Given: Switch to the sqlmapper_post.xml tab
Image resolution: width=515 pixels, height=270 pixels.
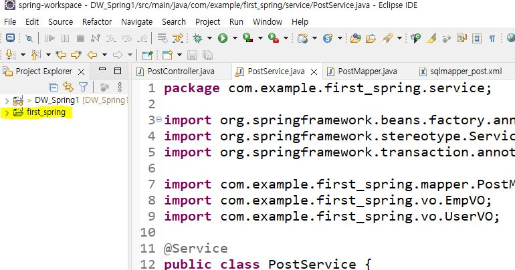Looking at the screenshot, I should coord(466,72).
